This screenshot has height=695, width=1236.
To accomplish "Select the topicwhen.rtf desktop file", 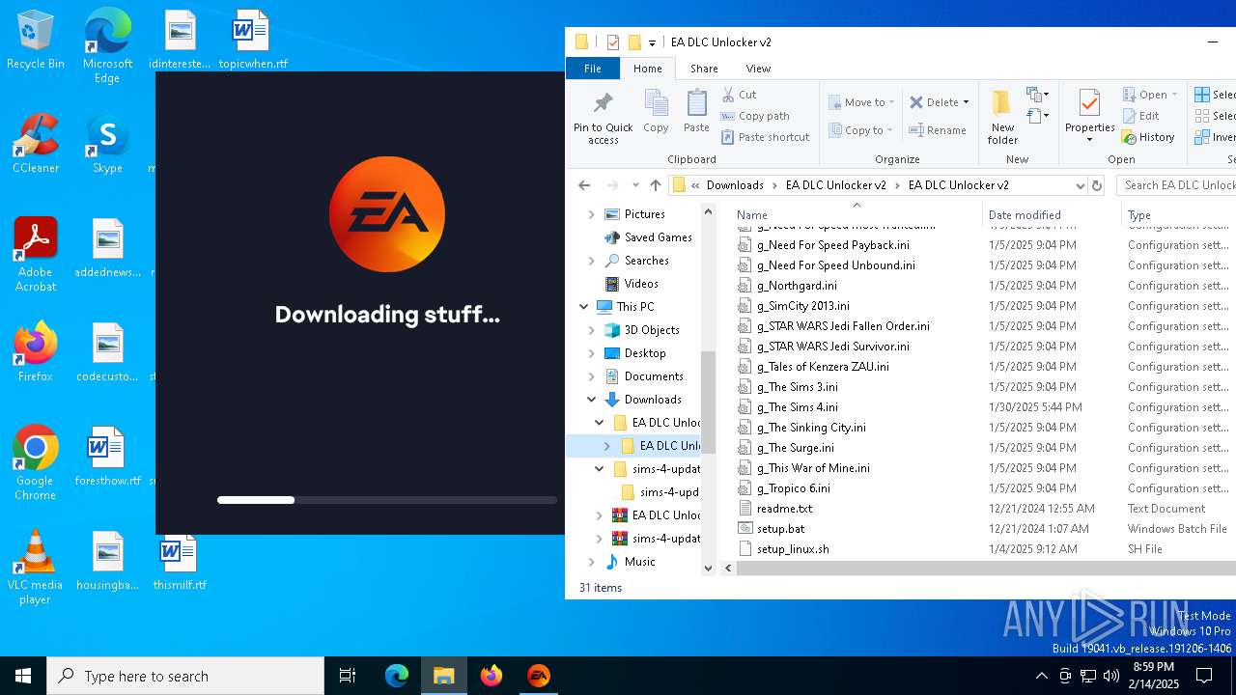I will [253, 41].
